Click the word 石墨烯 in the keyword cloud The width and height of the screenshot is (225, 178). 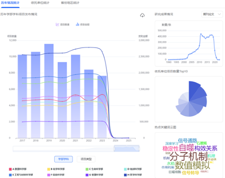[202, 143]
